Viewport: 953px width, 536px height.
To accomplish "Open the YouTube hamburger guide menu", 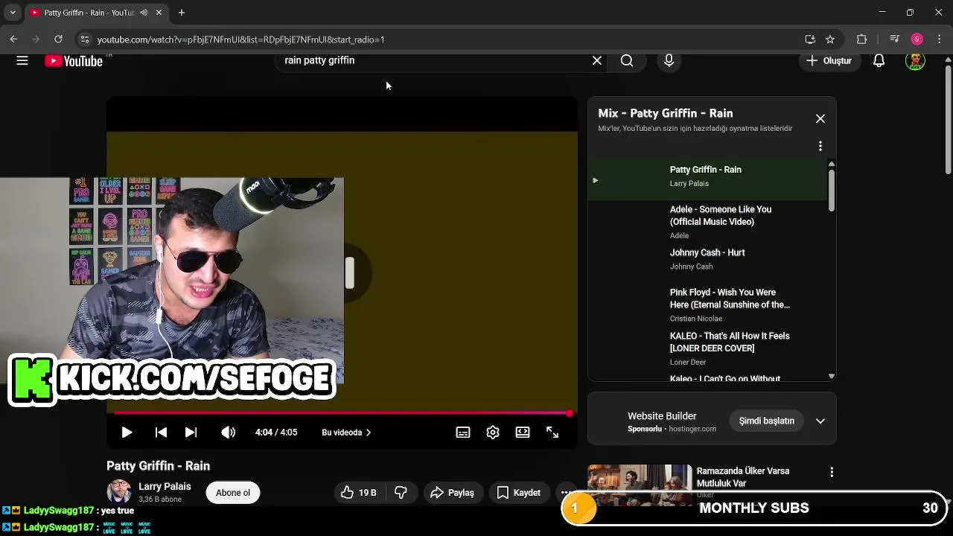I will [22, 61].
